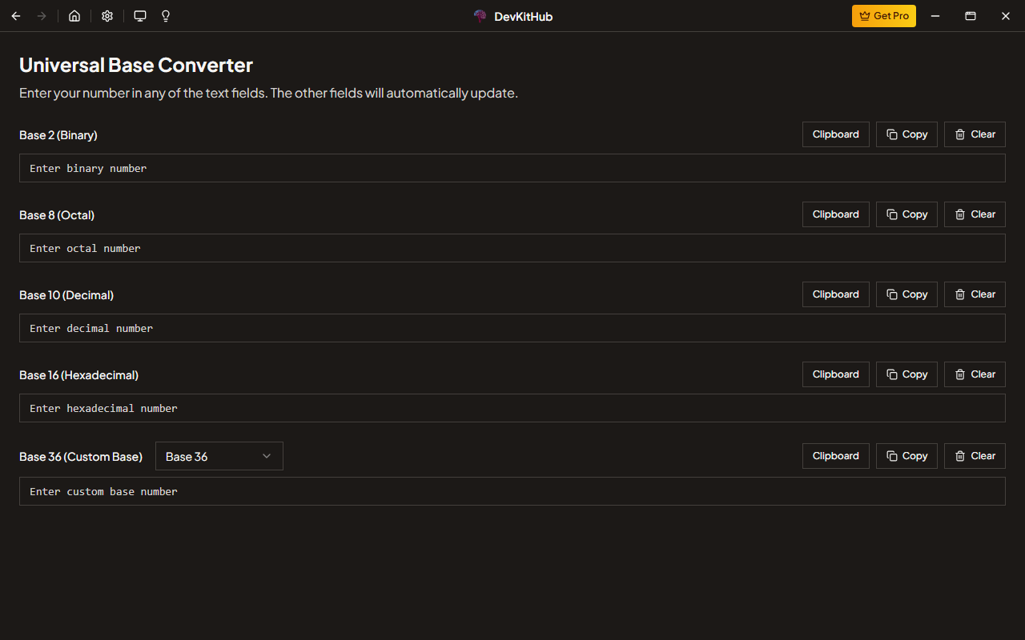Paste from Clipboard into Custom Base field
This screenshot has width=1025, height=640.
[x=836, y=456]
